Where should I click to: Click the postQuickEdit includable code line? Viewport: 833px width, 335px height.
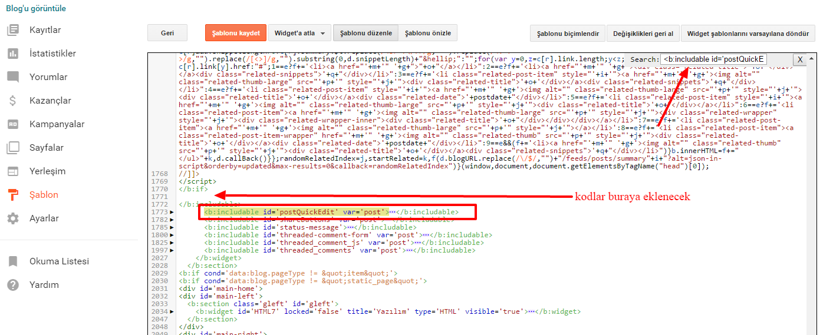click(331, 212)
